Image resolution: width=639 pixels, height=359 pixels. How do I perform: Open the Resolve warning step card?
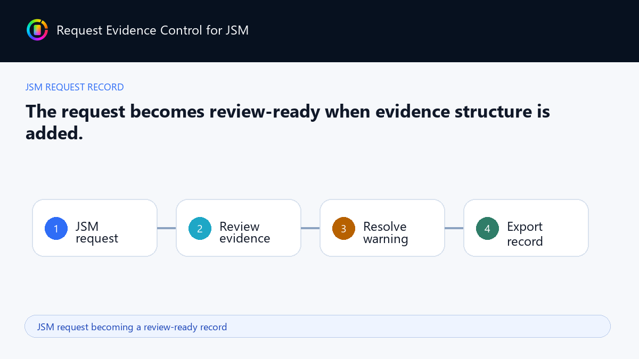[382, 228]
